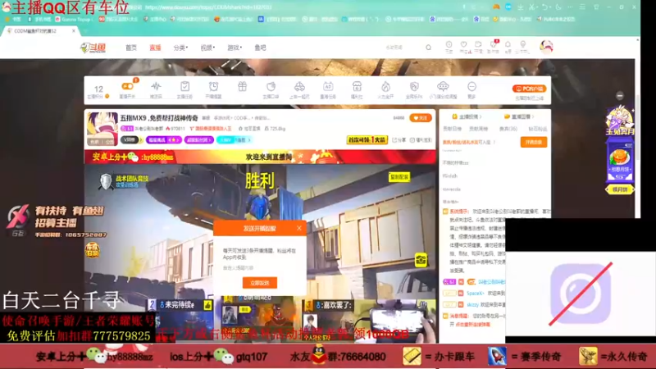
Task: Click the orange PC client button
Action: 529,89
